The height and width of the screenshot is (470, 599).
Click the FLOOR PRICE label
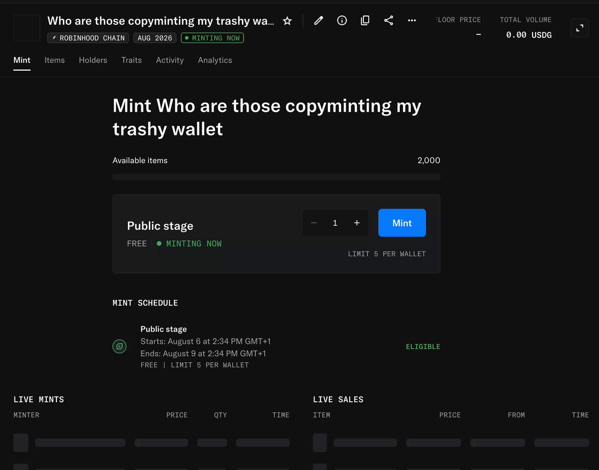pyautogui.click(x=459, y=20)
